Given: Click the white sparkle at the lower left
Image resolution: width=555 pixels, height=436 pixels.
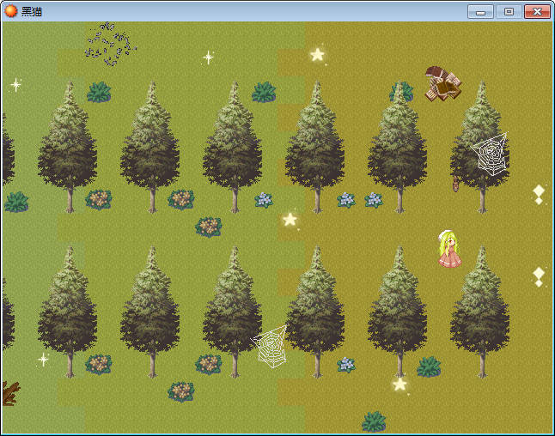Looking at the screenshot, I should coord(44,360).
